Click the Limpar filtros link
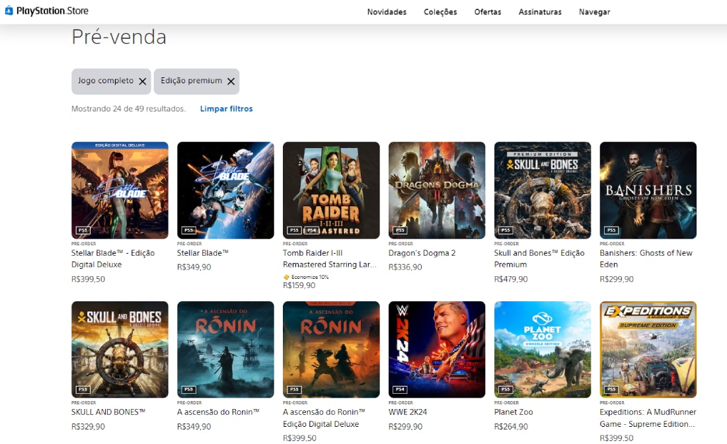This screenshot has height=444, width=727. (226, 108)
